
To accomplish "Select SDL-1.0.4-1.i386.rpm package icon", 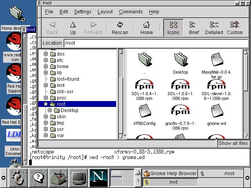I will [x=144, y=84].
